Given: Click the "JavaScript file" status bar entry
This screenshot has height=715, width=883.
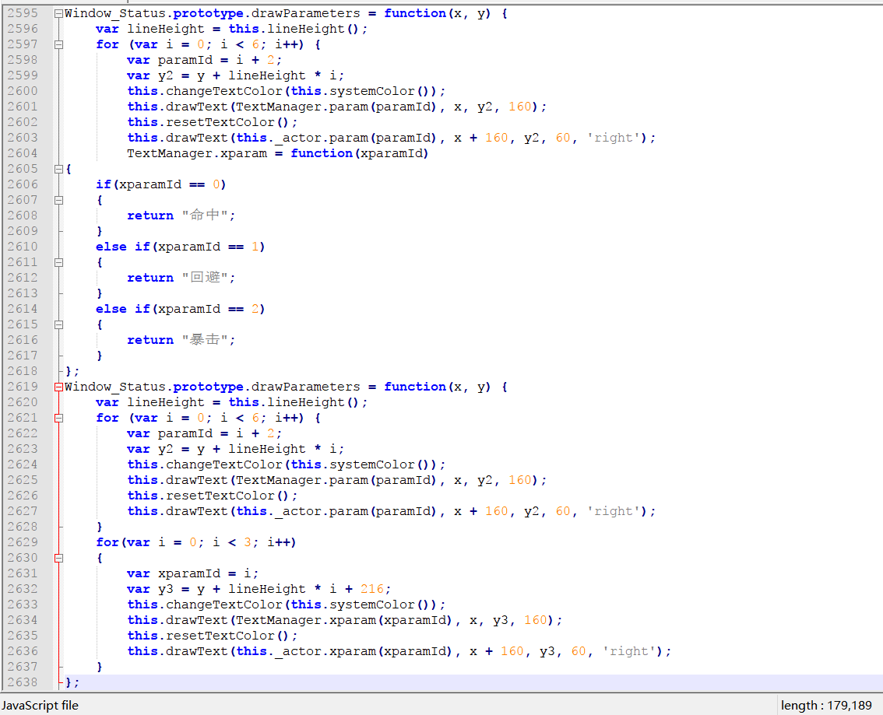Looking at the screenshot, I should tap(40, 706).
